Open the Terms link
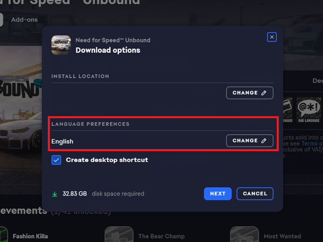The width and height of the screenshot is (323, 242). pyautogui.click(x=312, y=144)
